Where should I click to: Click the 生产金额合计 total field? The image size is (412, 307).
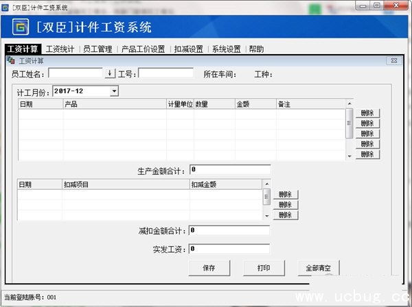click(x=230, y=169)
